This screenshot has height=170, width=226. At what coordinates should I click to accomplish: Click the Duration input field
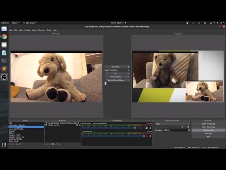point(176,130)
